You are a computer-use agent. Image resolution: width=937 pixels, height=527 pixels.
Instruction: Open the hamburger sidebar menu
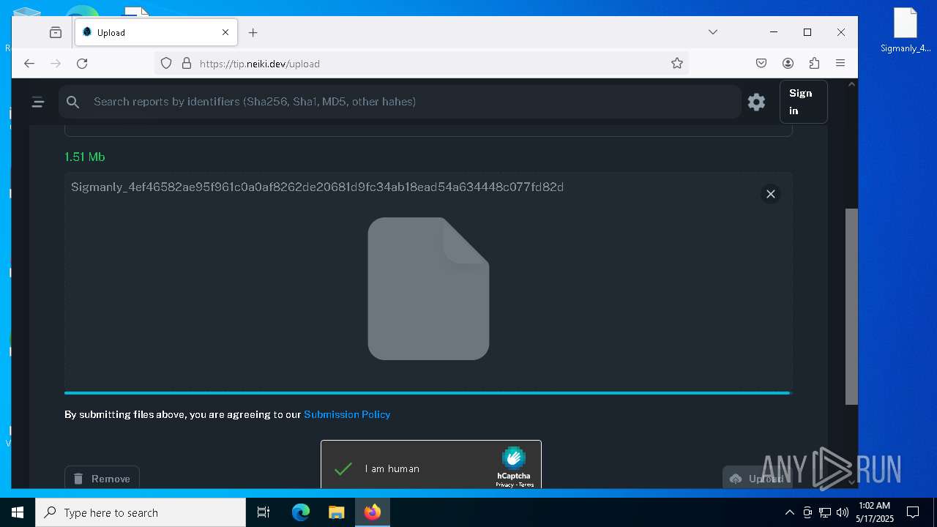38,102
